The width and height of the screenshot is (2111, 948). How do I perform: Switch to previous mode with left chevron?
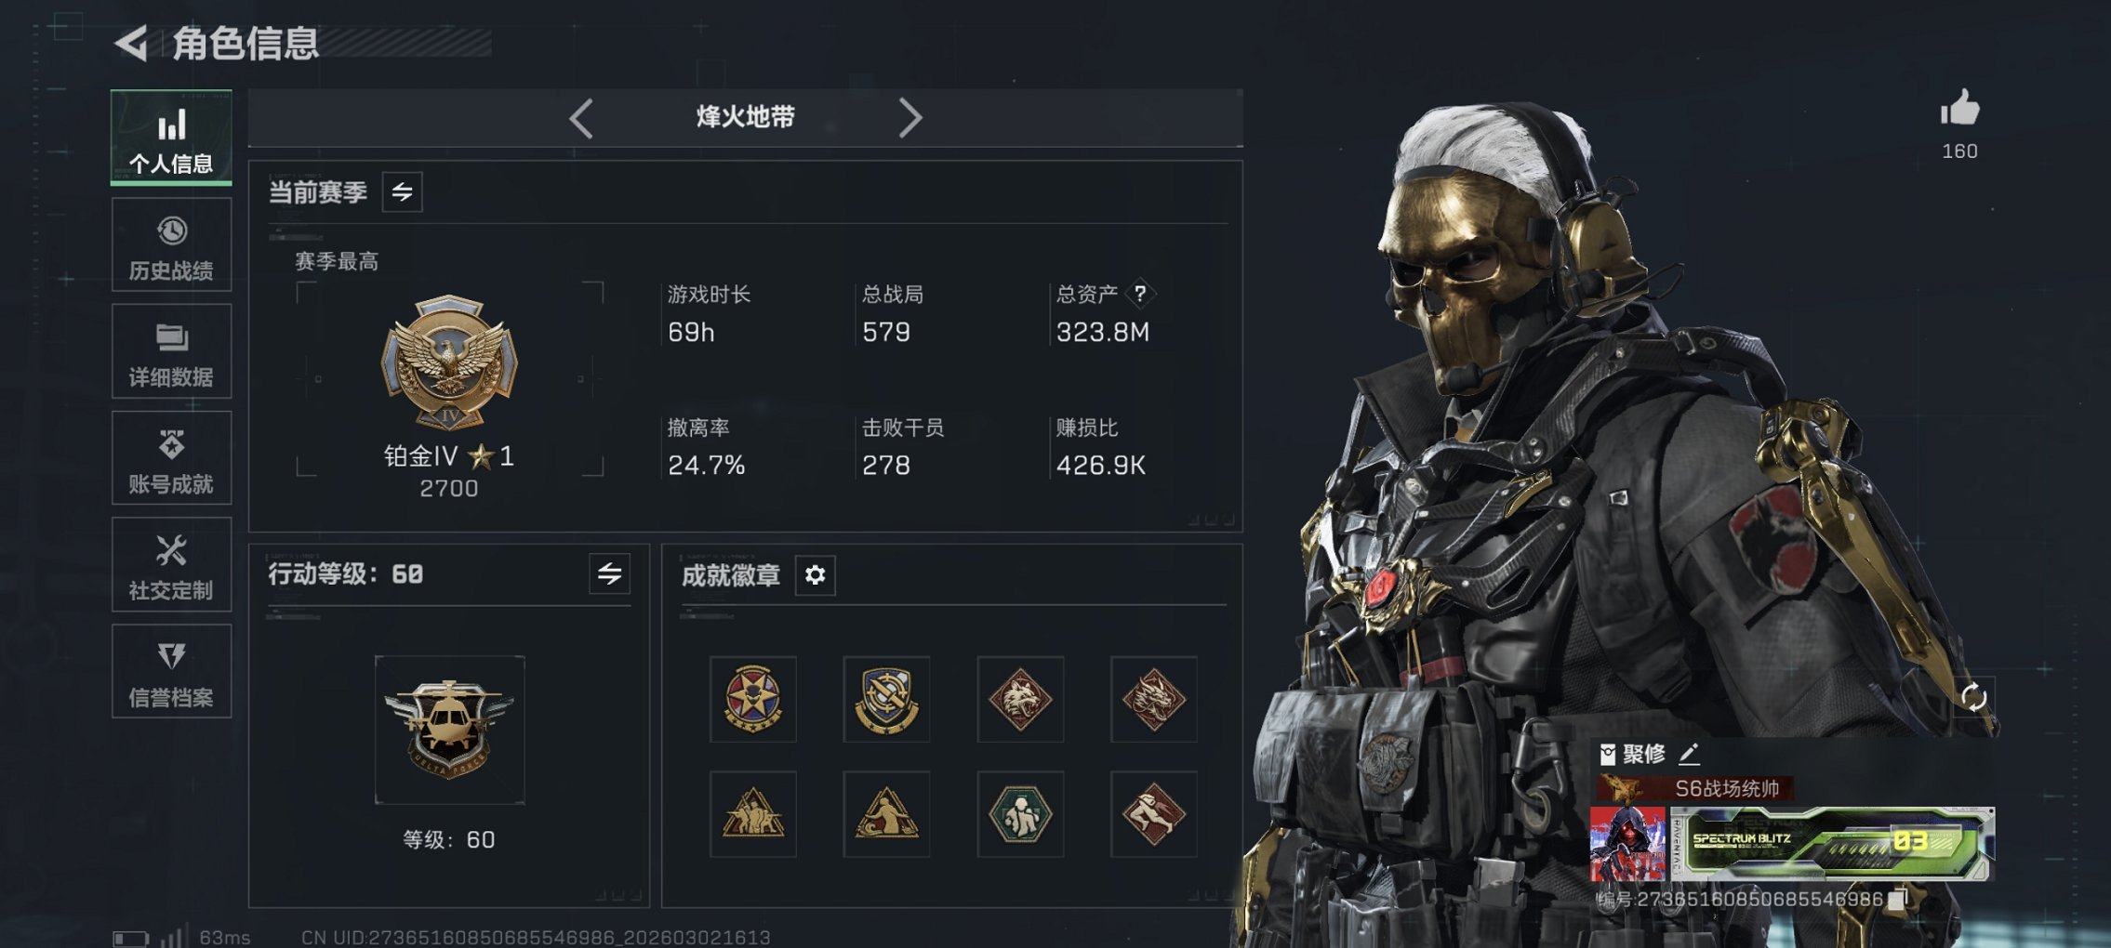pyautogui.click(x=581, y=118)
